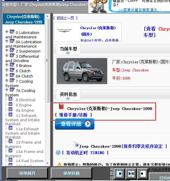Click the 13 Frame and Bumpers icon
The image size is (170, 181).
point(10,141)
